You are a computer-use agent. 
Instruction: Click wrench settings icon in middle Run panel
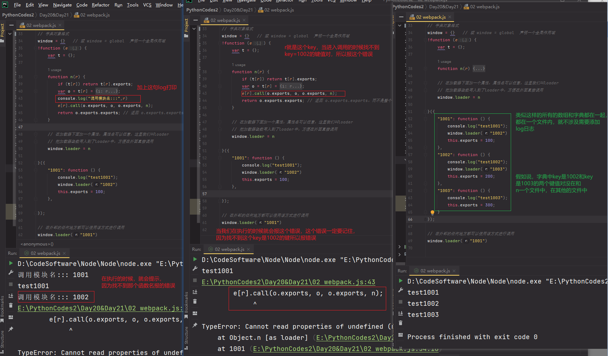(x=195, y=268)
